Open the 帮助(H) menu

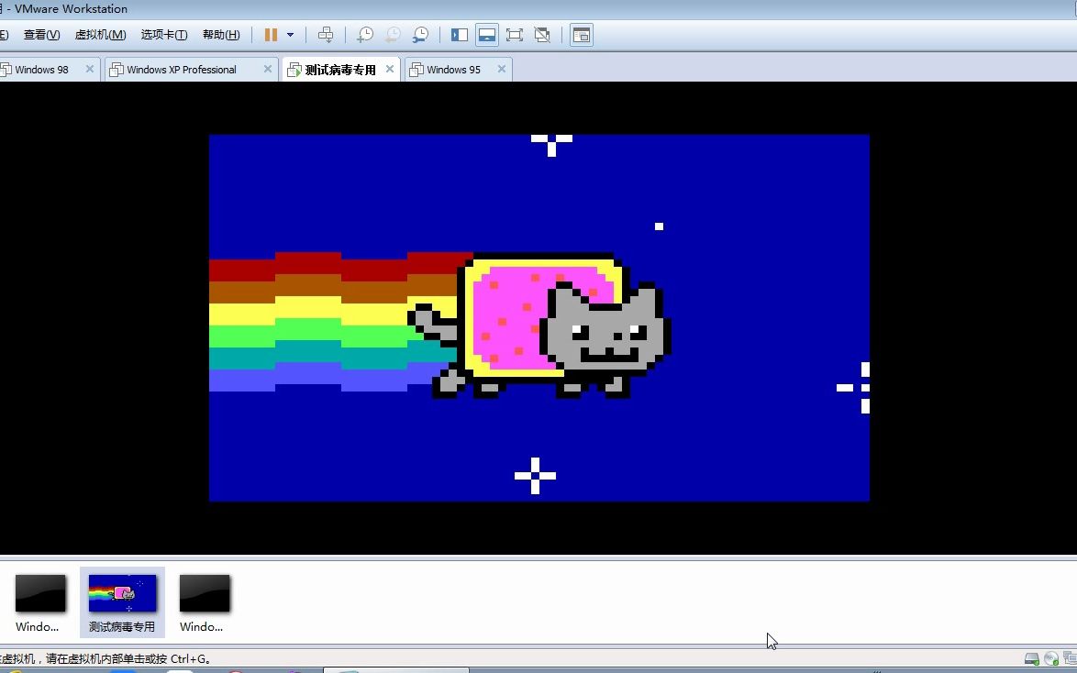click(221, 34)
